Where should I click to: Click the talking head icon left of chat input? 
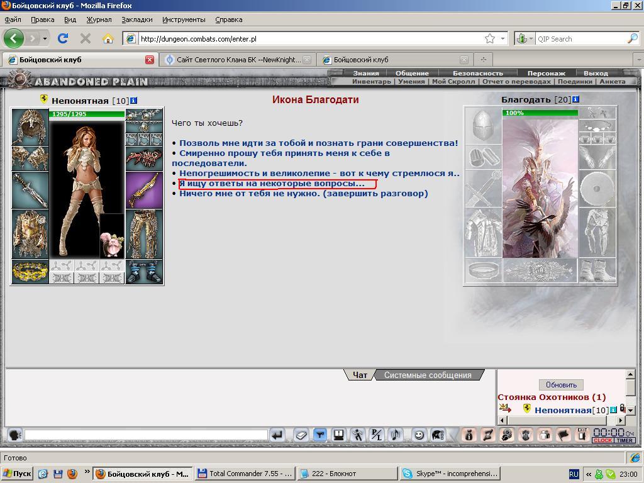15,435
